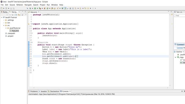Open the New file dropdown arrow
The width and height of the screenshot is (185, 104).
click(x=4, y=8)
